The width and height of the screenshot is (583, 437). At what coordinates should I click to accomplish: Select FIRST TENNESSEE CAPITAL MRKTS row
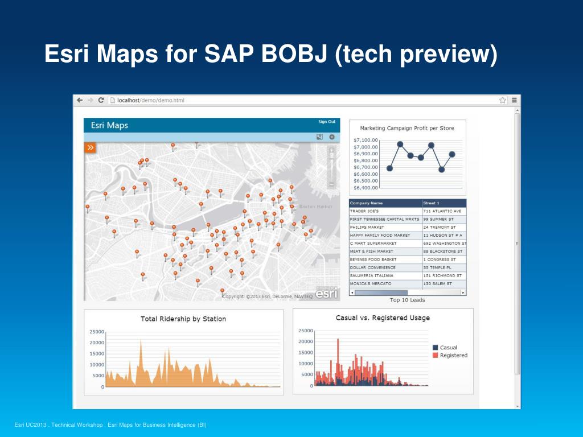(x=408, y=219)
